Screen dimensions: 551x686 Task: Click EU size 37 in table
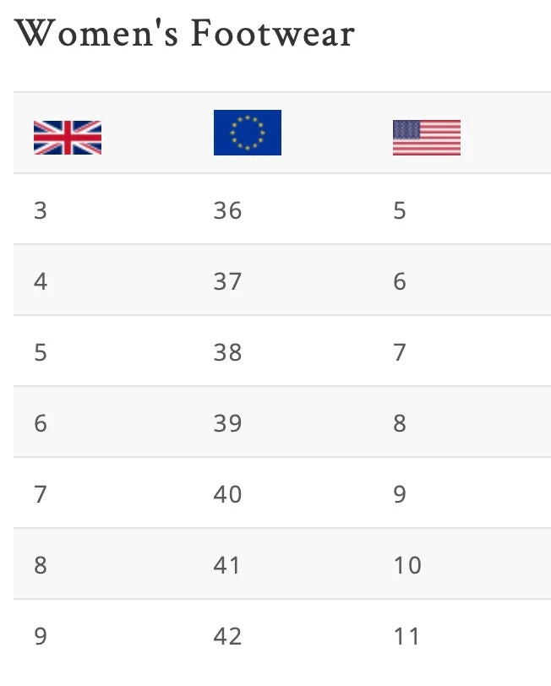tap(228, 281)
